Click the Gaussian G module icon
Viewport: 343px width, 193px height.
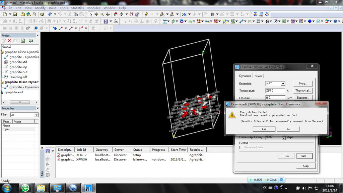(267, 21)
